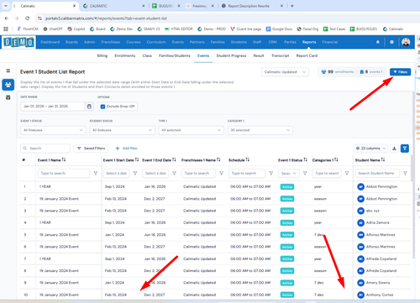Open filter funnel for Event 1 Name
The height and width of the screenshot is (303, 420).
coord(96,174)
